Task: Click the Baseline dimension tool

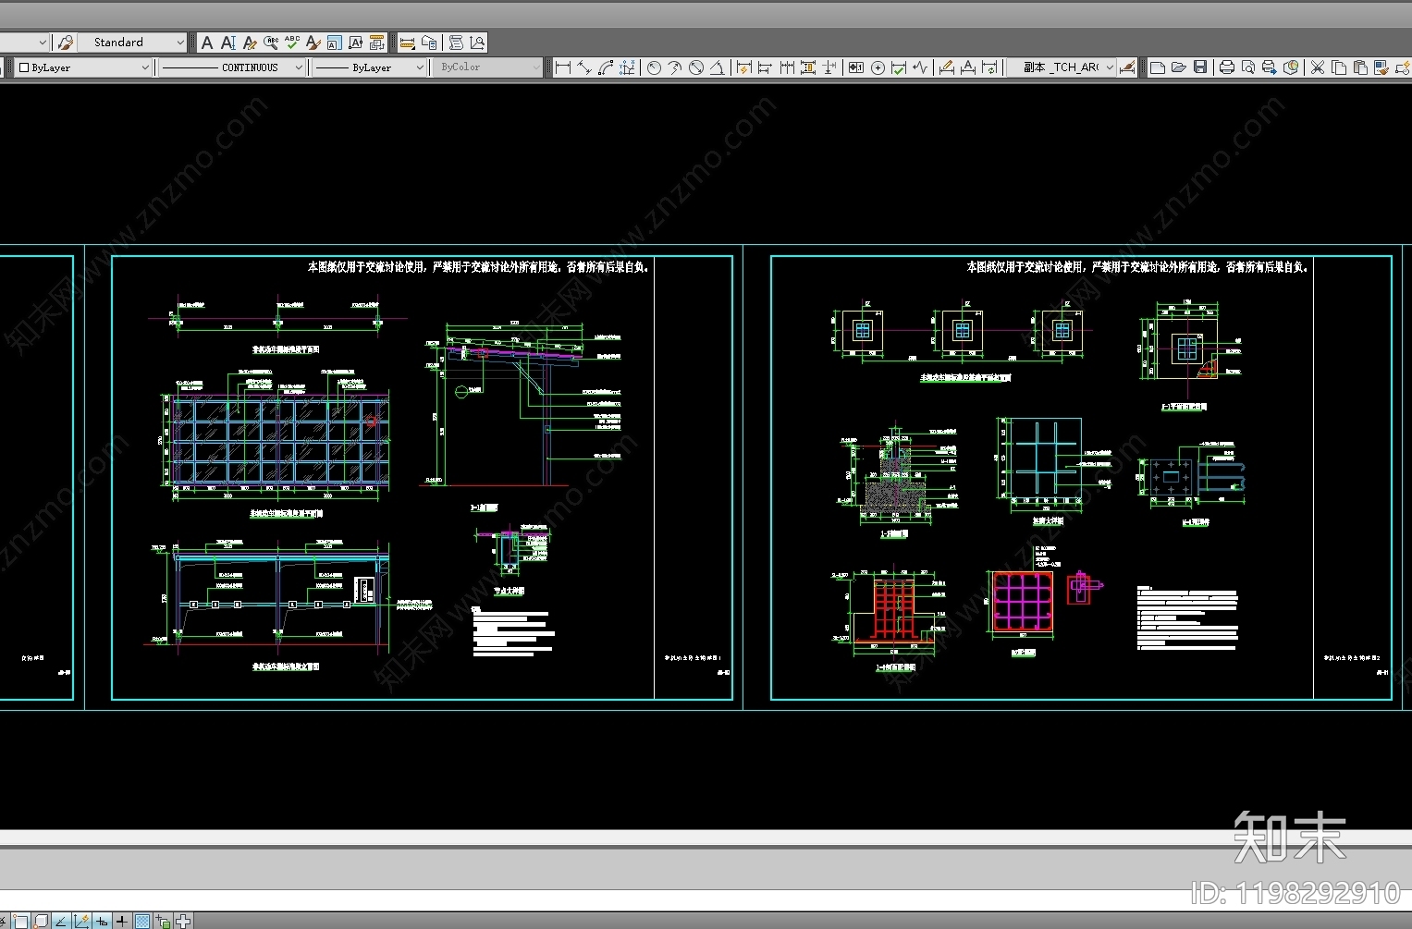Action: (x=765, y=67)
